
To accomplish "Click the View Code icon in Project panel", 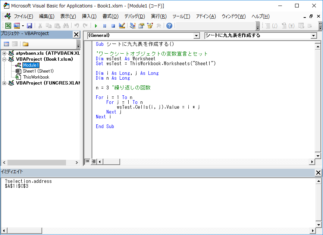I will point(6,44).
